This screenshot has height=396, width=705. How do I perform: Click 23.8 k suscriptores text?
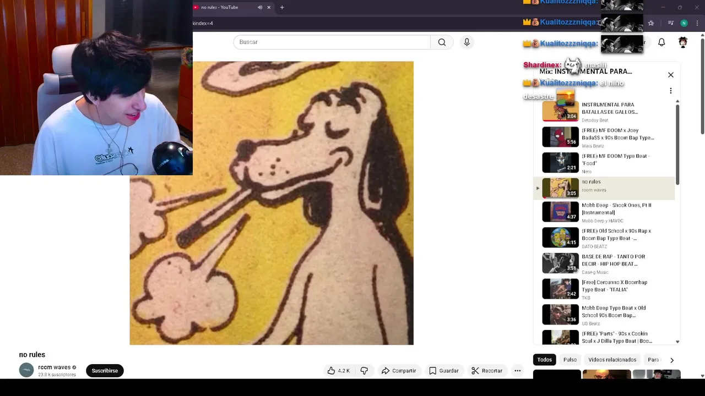(x=57, y=375)
